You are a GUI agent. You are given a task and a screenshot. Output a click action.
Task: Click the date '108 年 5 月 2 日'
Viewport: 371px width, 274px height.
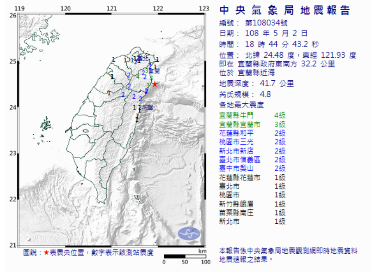276,33
